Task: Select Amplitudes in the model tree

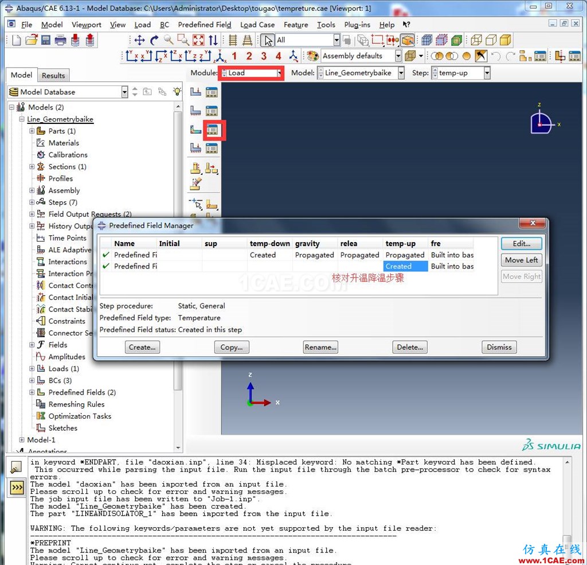Action: (66, 357)
